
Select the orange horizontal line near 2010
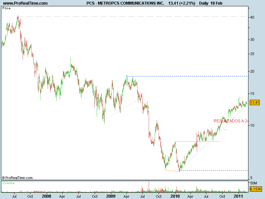pyautogui.click(x=198, y=141)
